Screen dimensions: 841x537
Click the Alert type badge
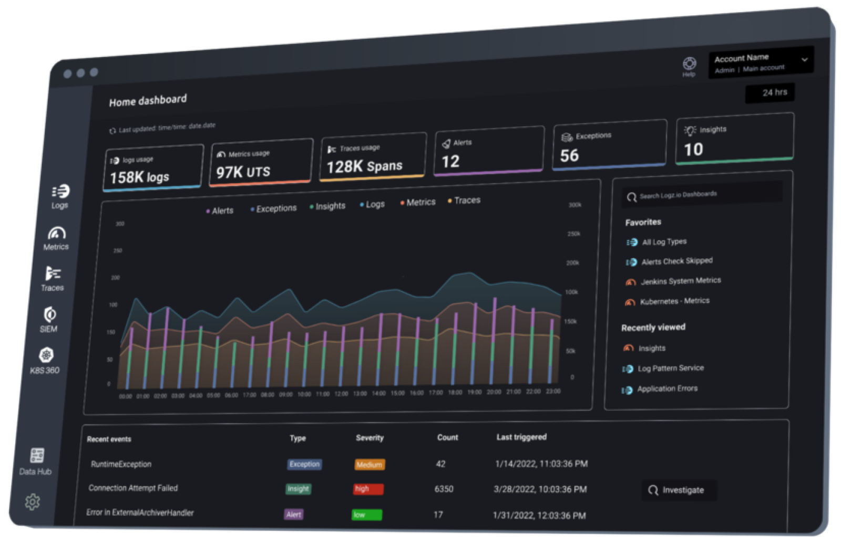[x=294, y=514]
